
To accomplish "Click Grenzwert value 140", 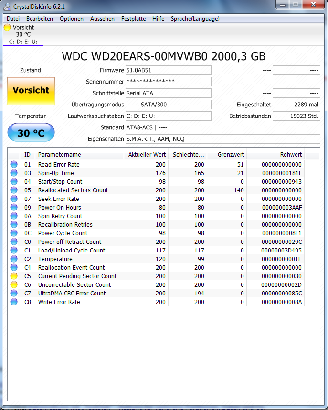I will 239,190.
